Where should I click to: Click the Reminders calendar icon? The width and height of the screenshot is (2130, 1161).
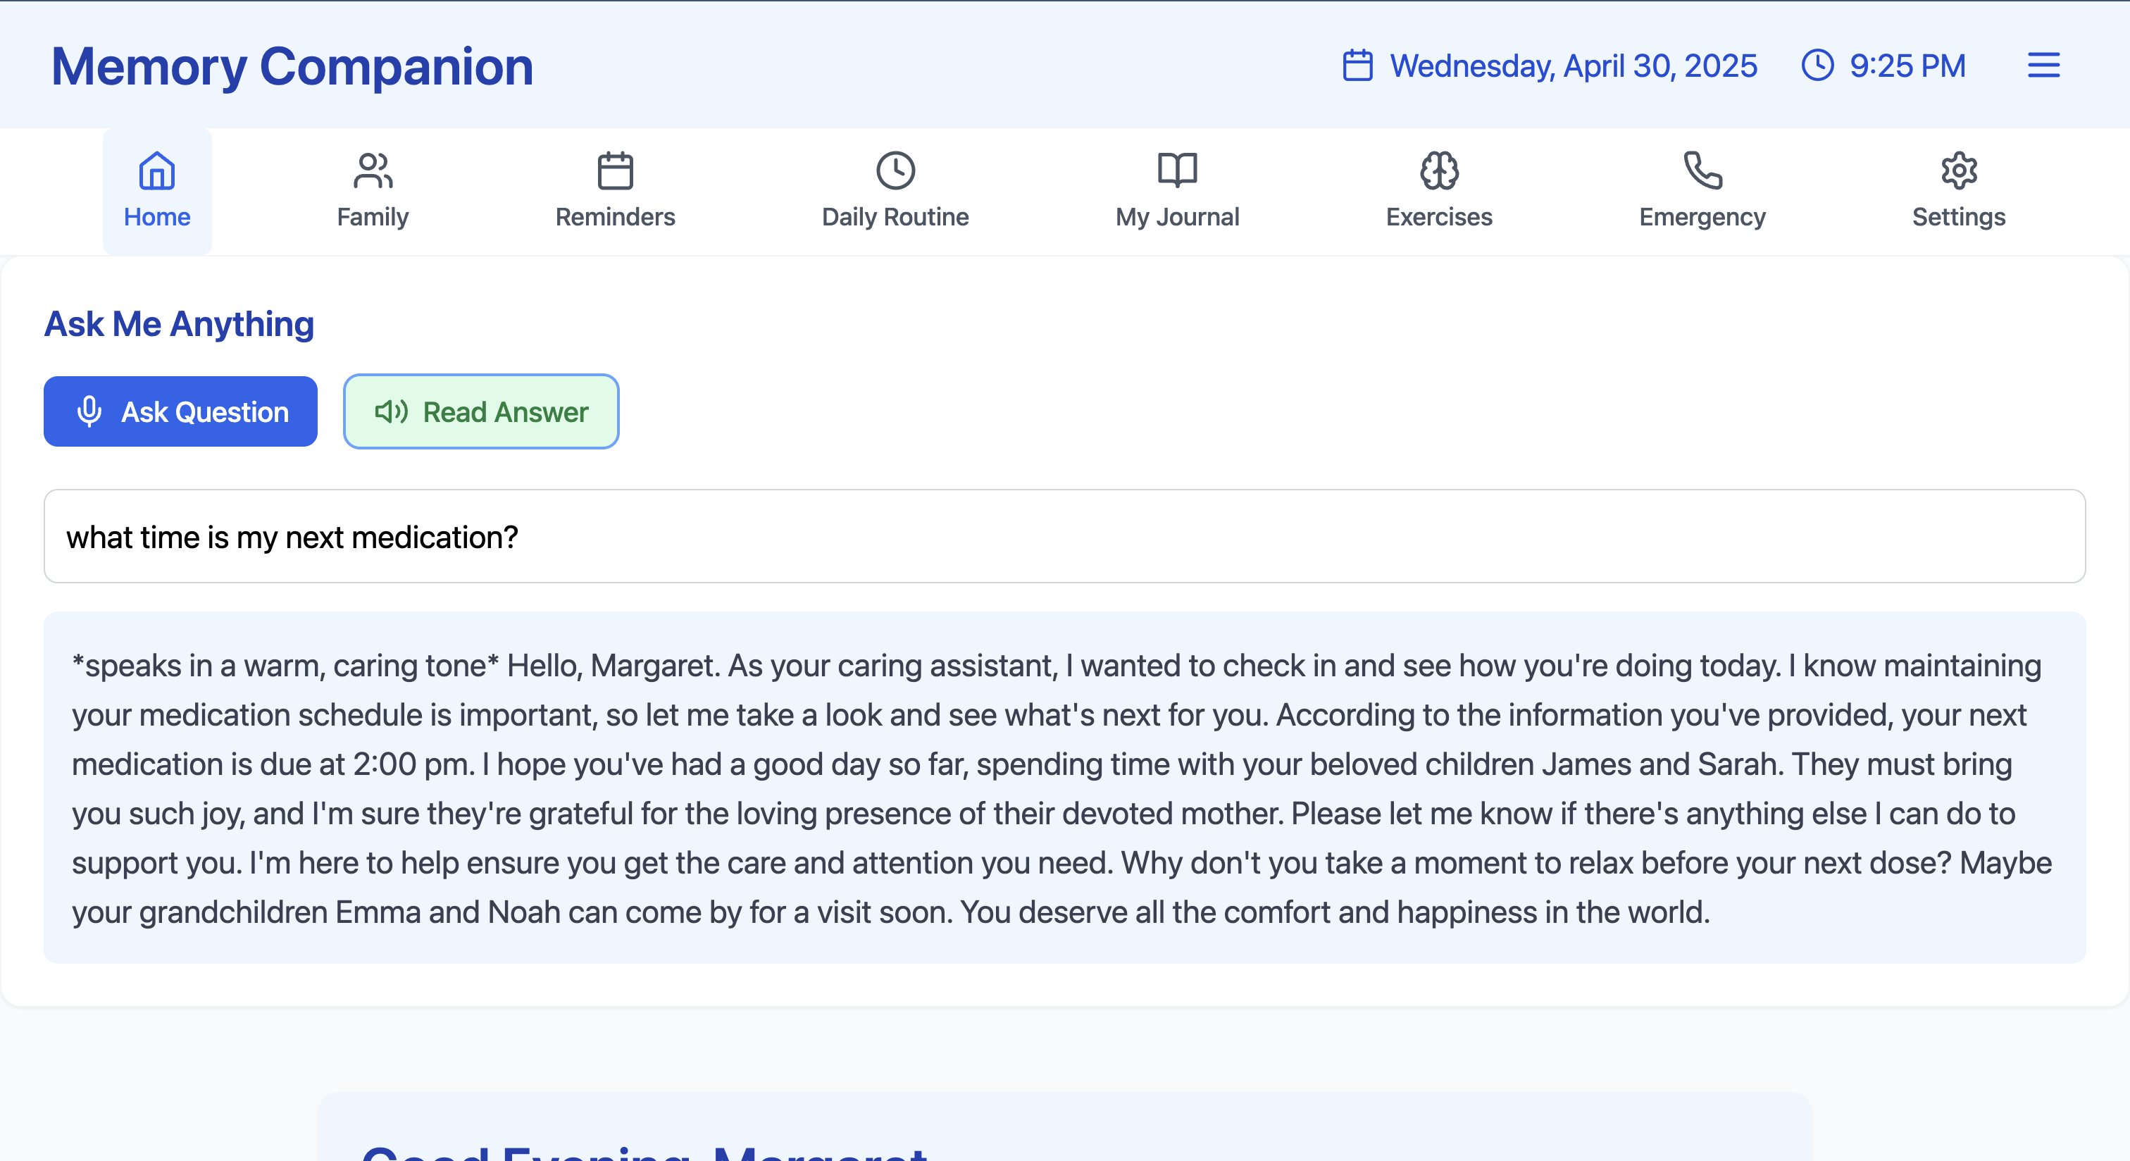[x=614, y=171]
